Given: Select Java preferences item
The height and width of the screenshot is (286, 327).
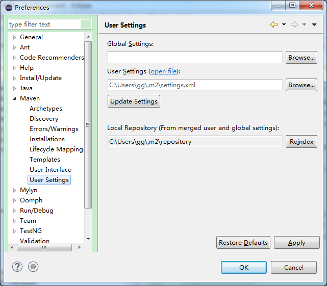Looking at the screenshot, I should click(26, 88).
